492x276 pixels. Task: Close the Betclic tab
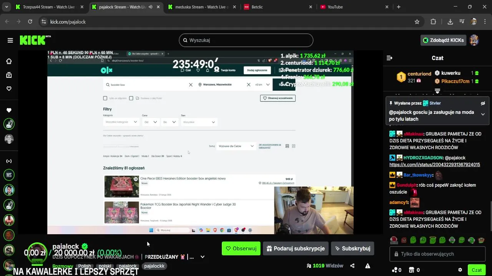(x=311, y=7)
